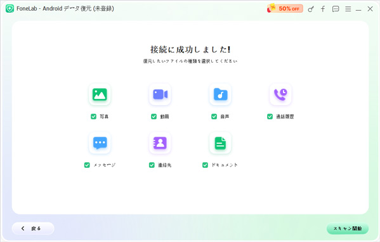Image resolution: width=380 pixels, height=242 pixels.
Task: Start scanning with スキャン開始 button
Action: pos(348,229)
